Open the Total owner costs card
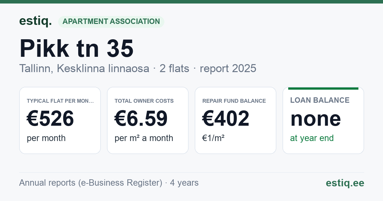The image size is (383, 201). [148, 120]
